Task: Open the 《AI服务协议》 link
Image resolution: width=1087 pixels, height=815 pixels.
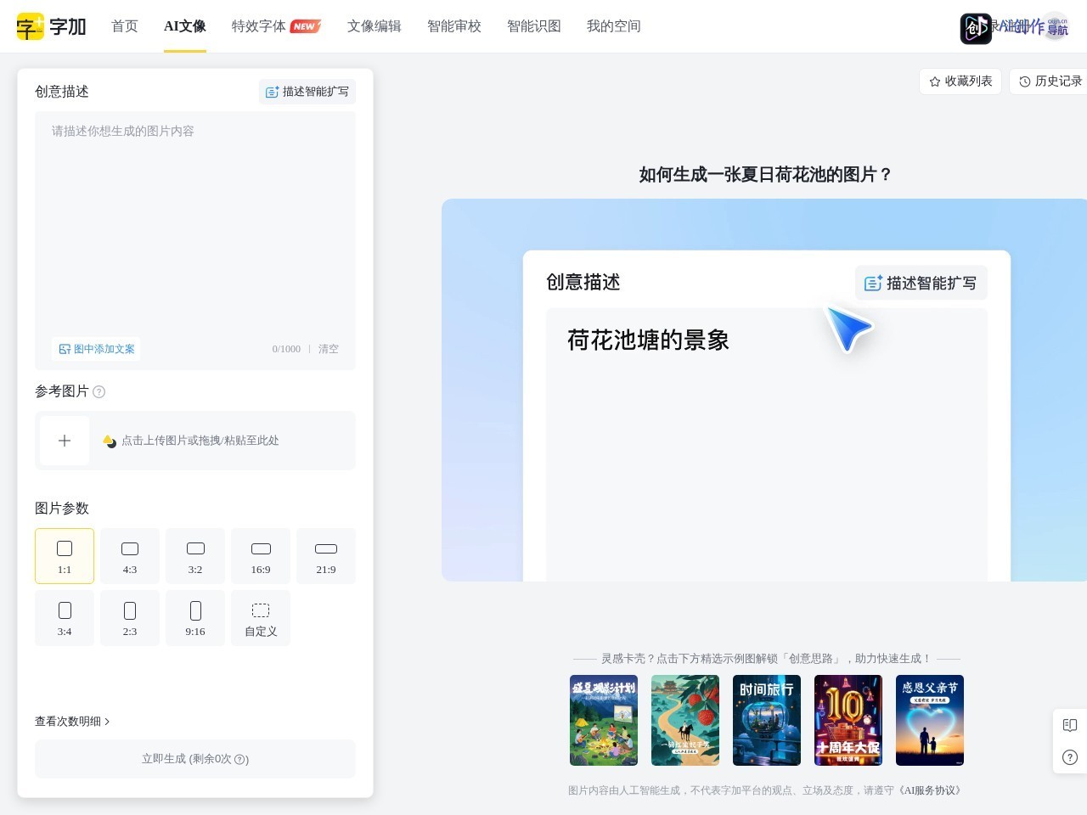Action: click(931, 790)
